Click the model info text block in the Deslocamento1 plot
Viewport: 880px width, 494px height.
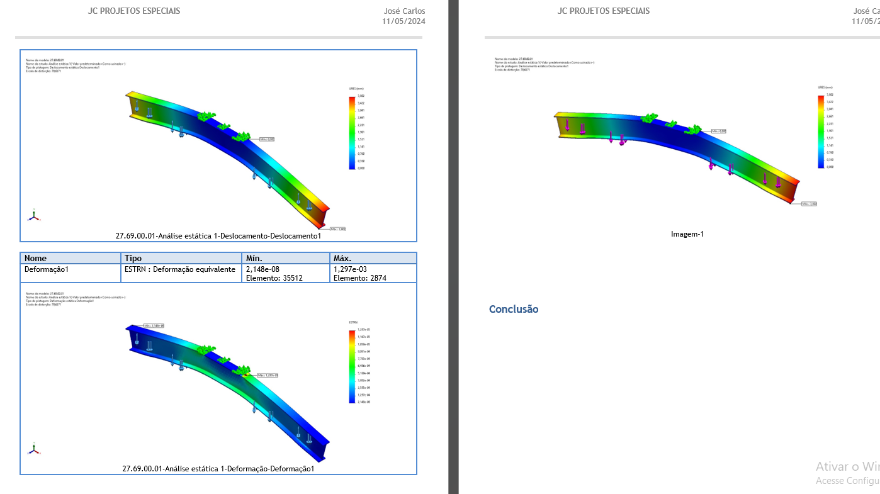(76, 65)
